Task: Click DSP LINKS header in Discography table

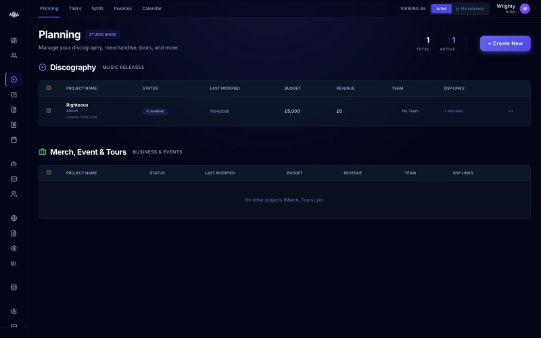Action: pos(454,89)
